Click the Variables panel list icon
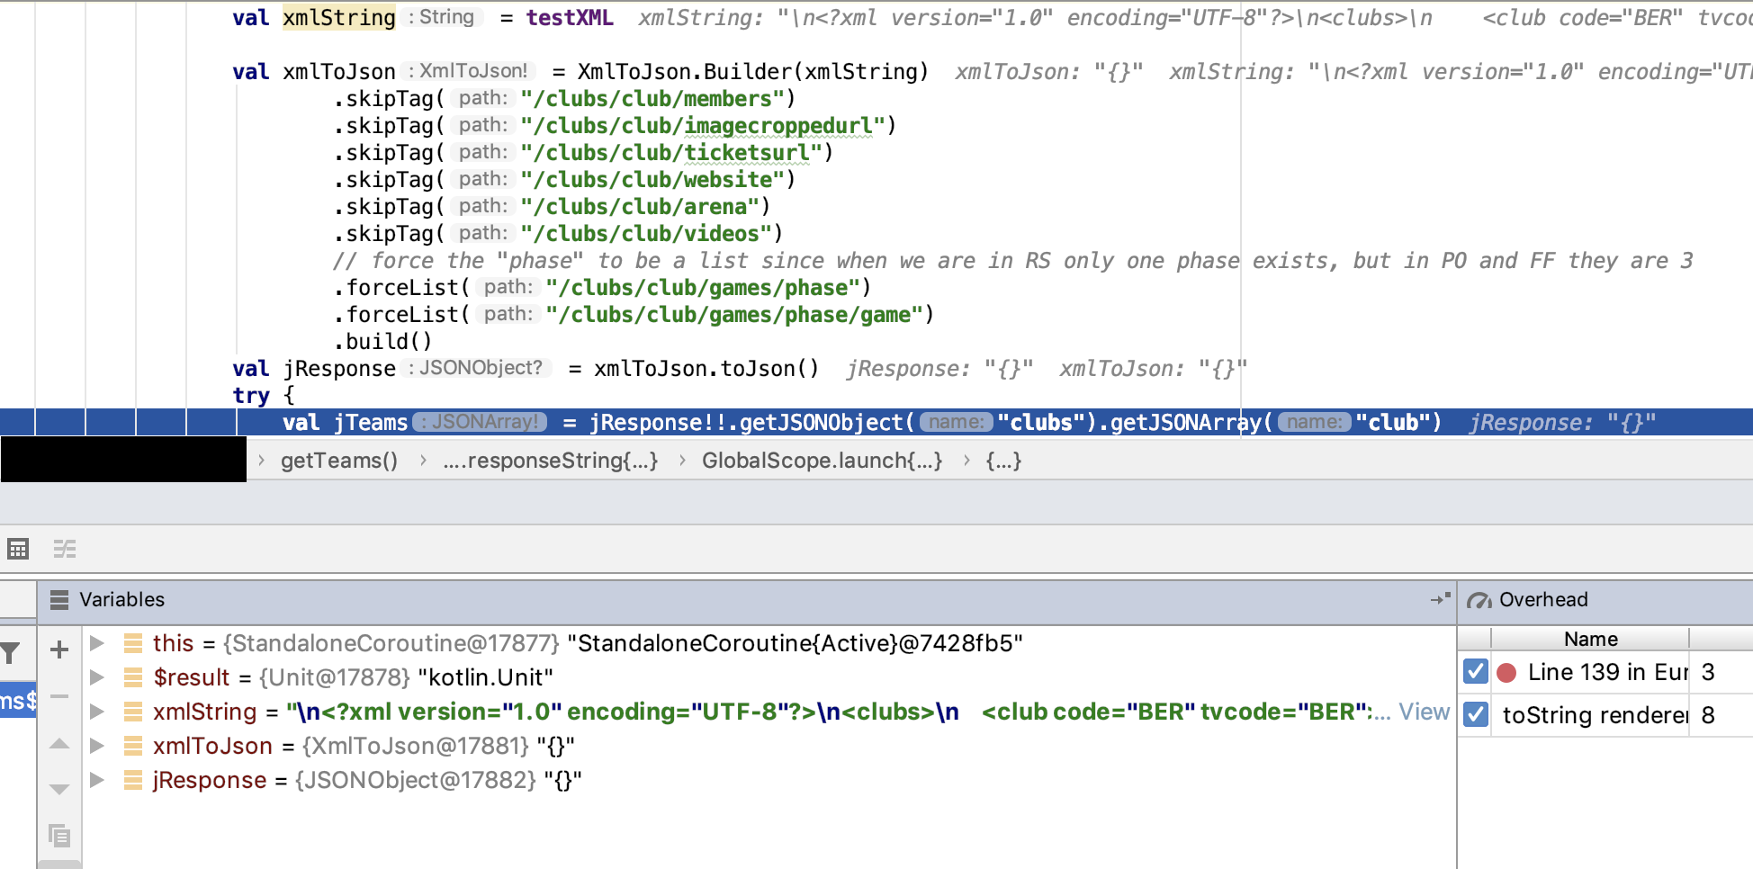This screenshot has width=1753, height=869. click(x=59, y=600)
